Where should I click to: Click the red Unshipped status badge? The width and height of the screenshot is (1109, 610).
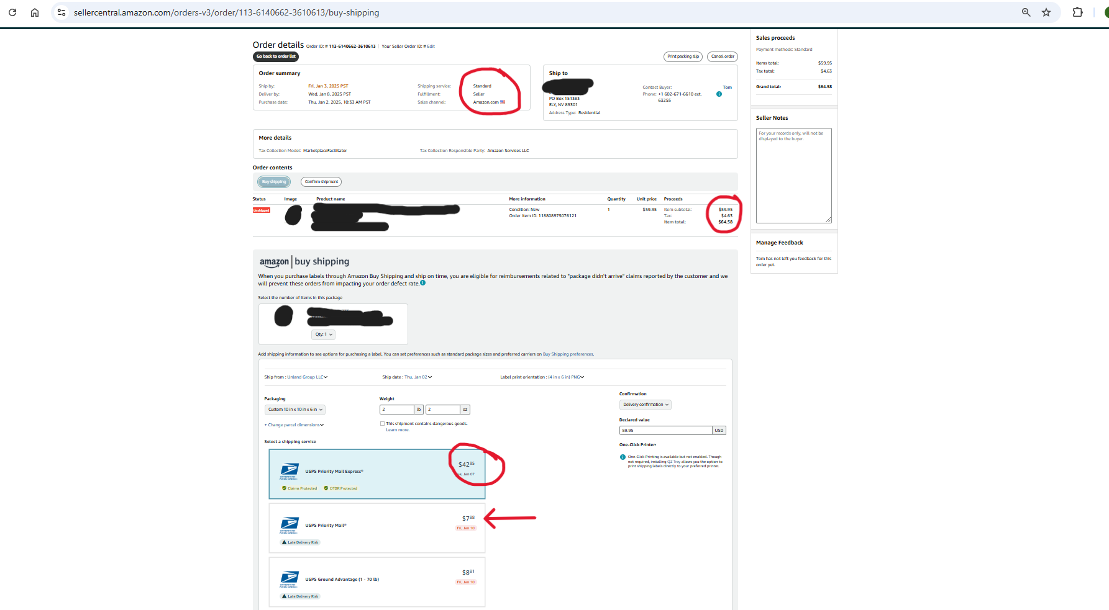pyautogui.click(x=262, y=210)
